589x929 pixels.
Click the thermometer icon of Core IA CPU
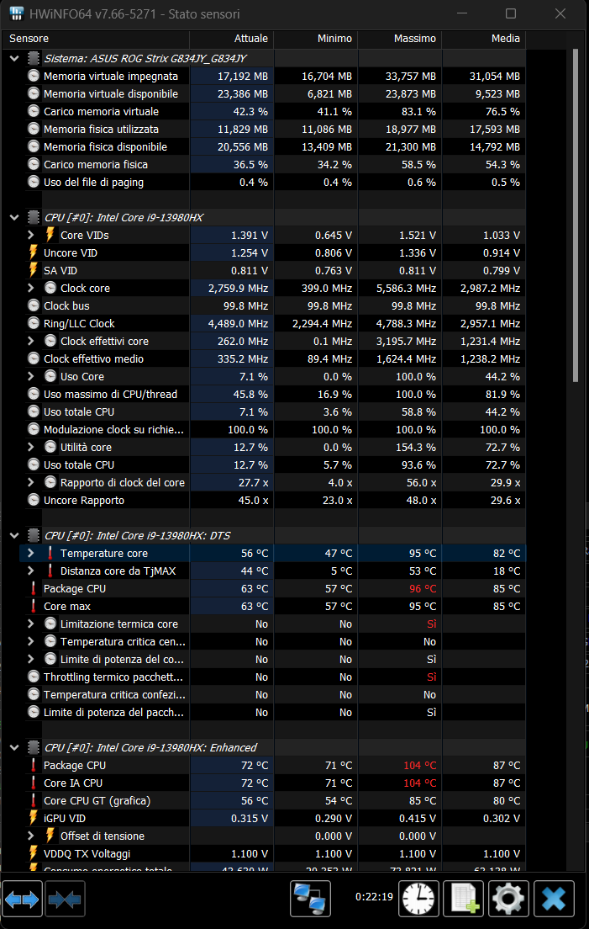(34, 783)
